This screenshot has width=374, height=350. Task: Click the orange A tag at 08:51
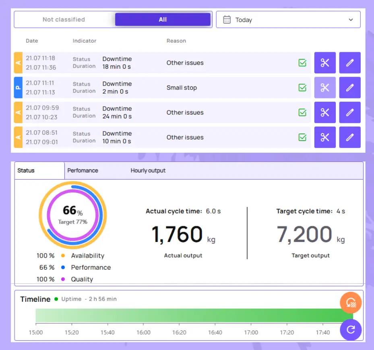click(18, 137)
